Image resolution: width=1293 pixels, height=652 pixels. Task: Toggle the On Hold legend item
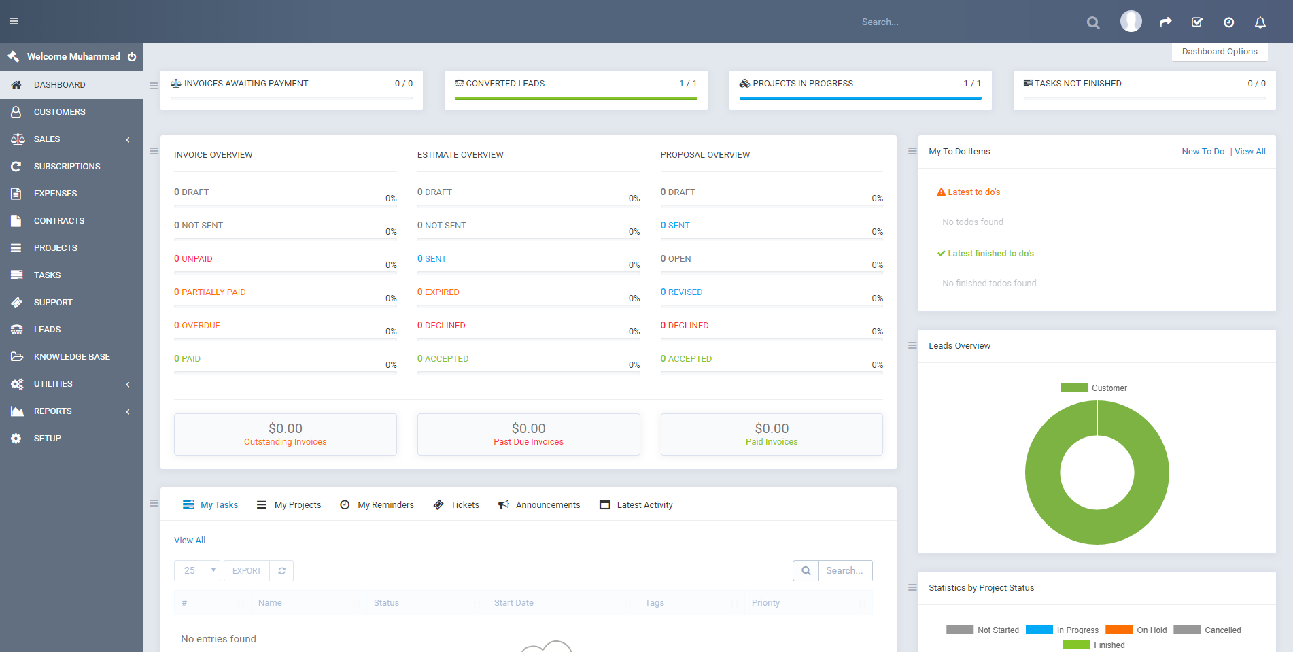coord(1136,630)
